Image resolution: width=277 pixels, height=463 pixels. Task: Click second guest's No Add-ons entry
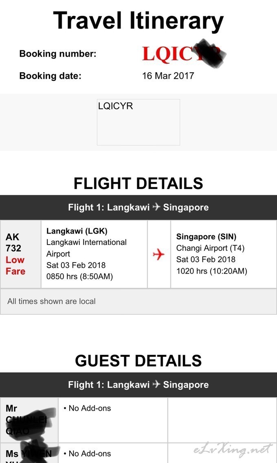(x=87, y=454)
